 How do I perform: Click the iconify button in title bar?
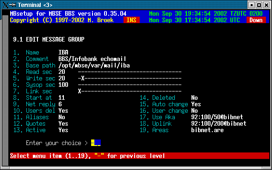[251, 5]
